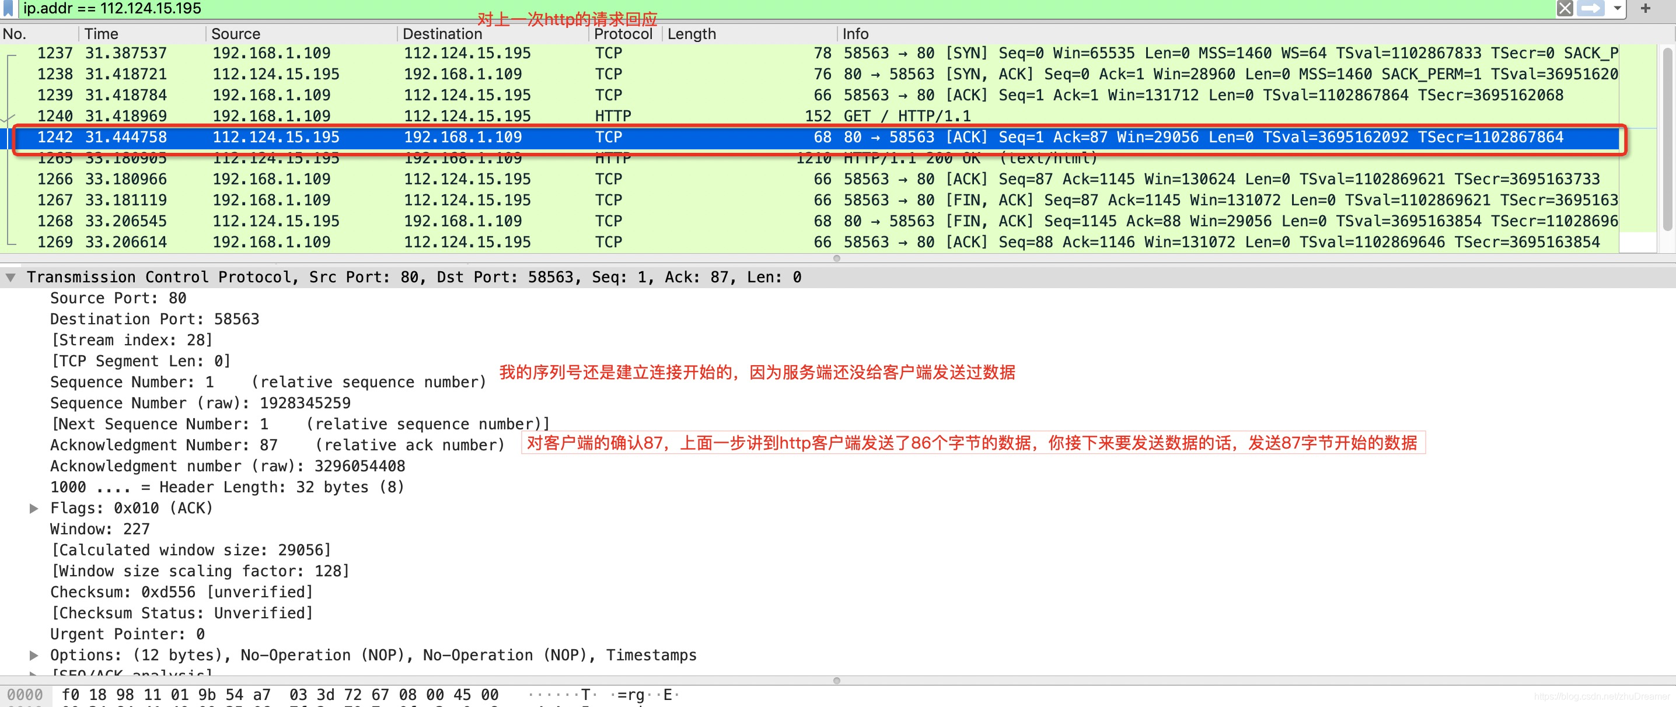The image size is (1676, 707).
Task: Select Checksum Status: Unverified field
Action: (x=182, y=613)
